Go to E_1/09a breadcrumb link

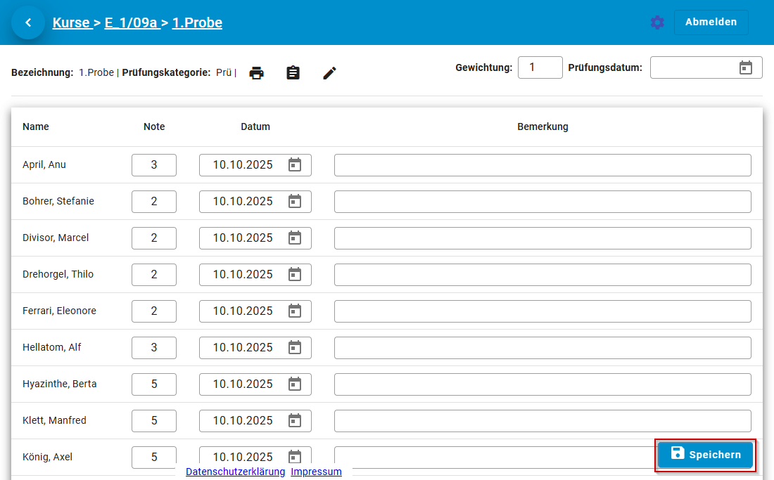point(131,22)
